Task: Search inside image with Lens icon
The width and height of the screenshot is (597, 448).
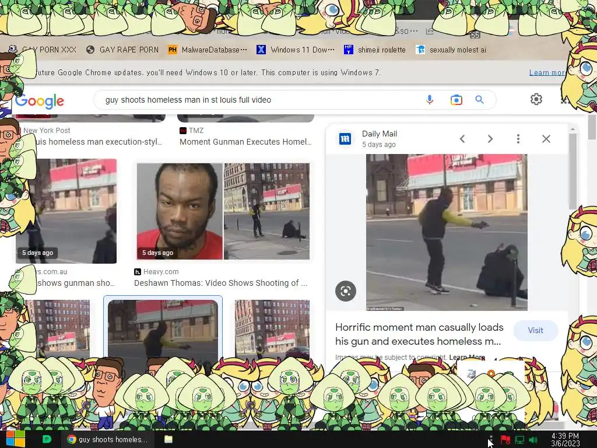Action: click(346, 291)
